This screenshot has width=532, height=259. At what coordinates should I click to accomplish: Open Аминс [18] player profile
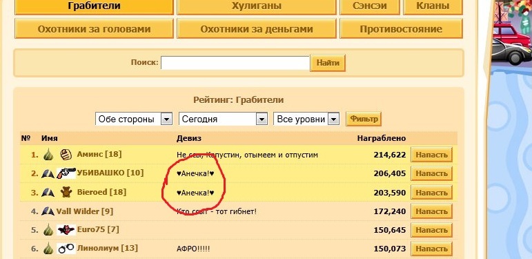click(x=99, y=155)
